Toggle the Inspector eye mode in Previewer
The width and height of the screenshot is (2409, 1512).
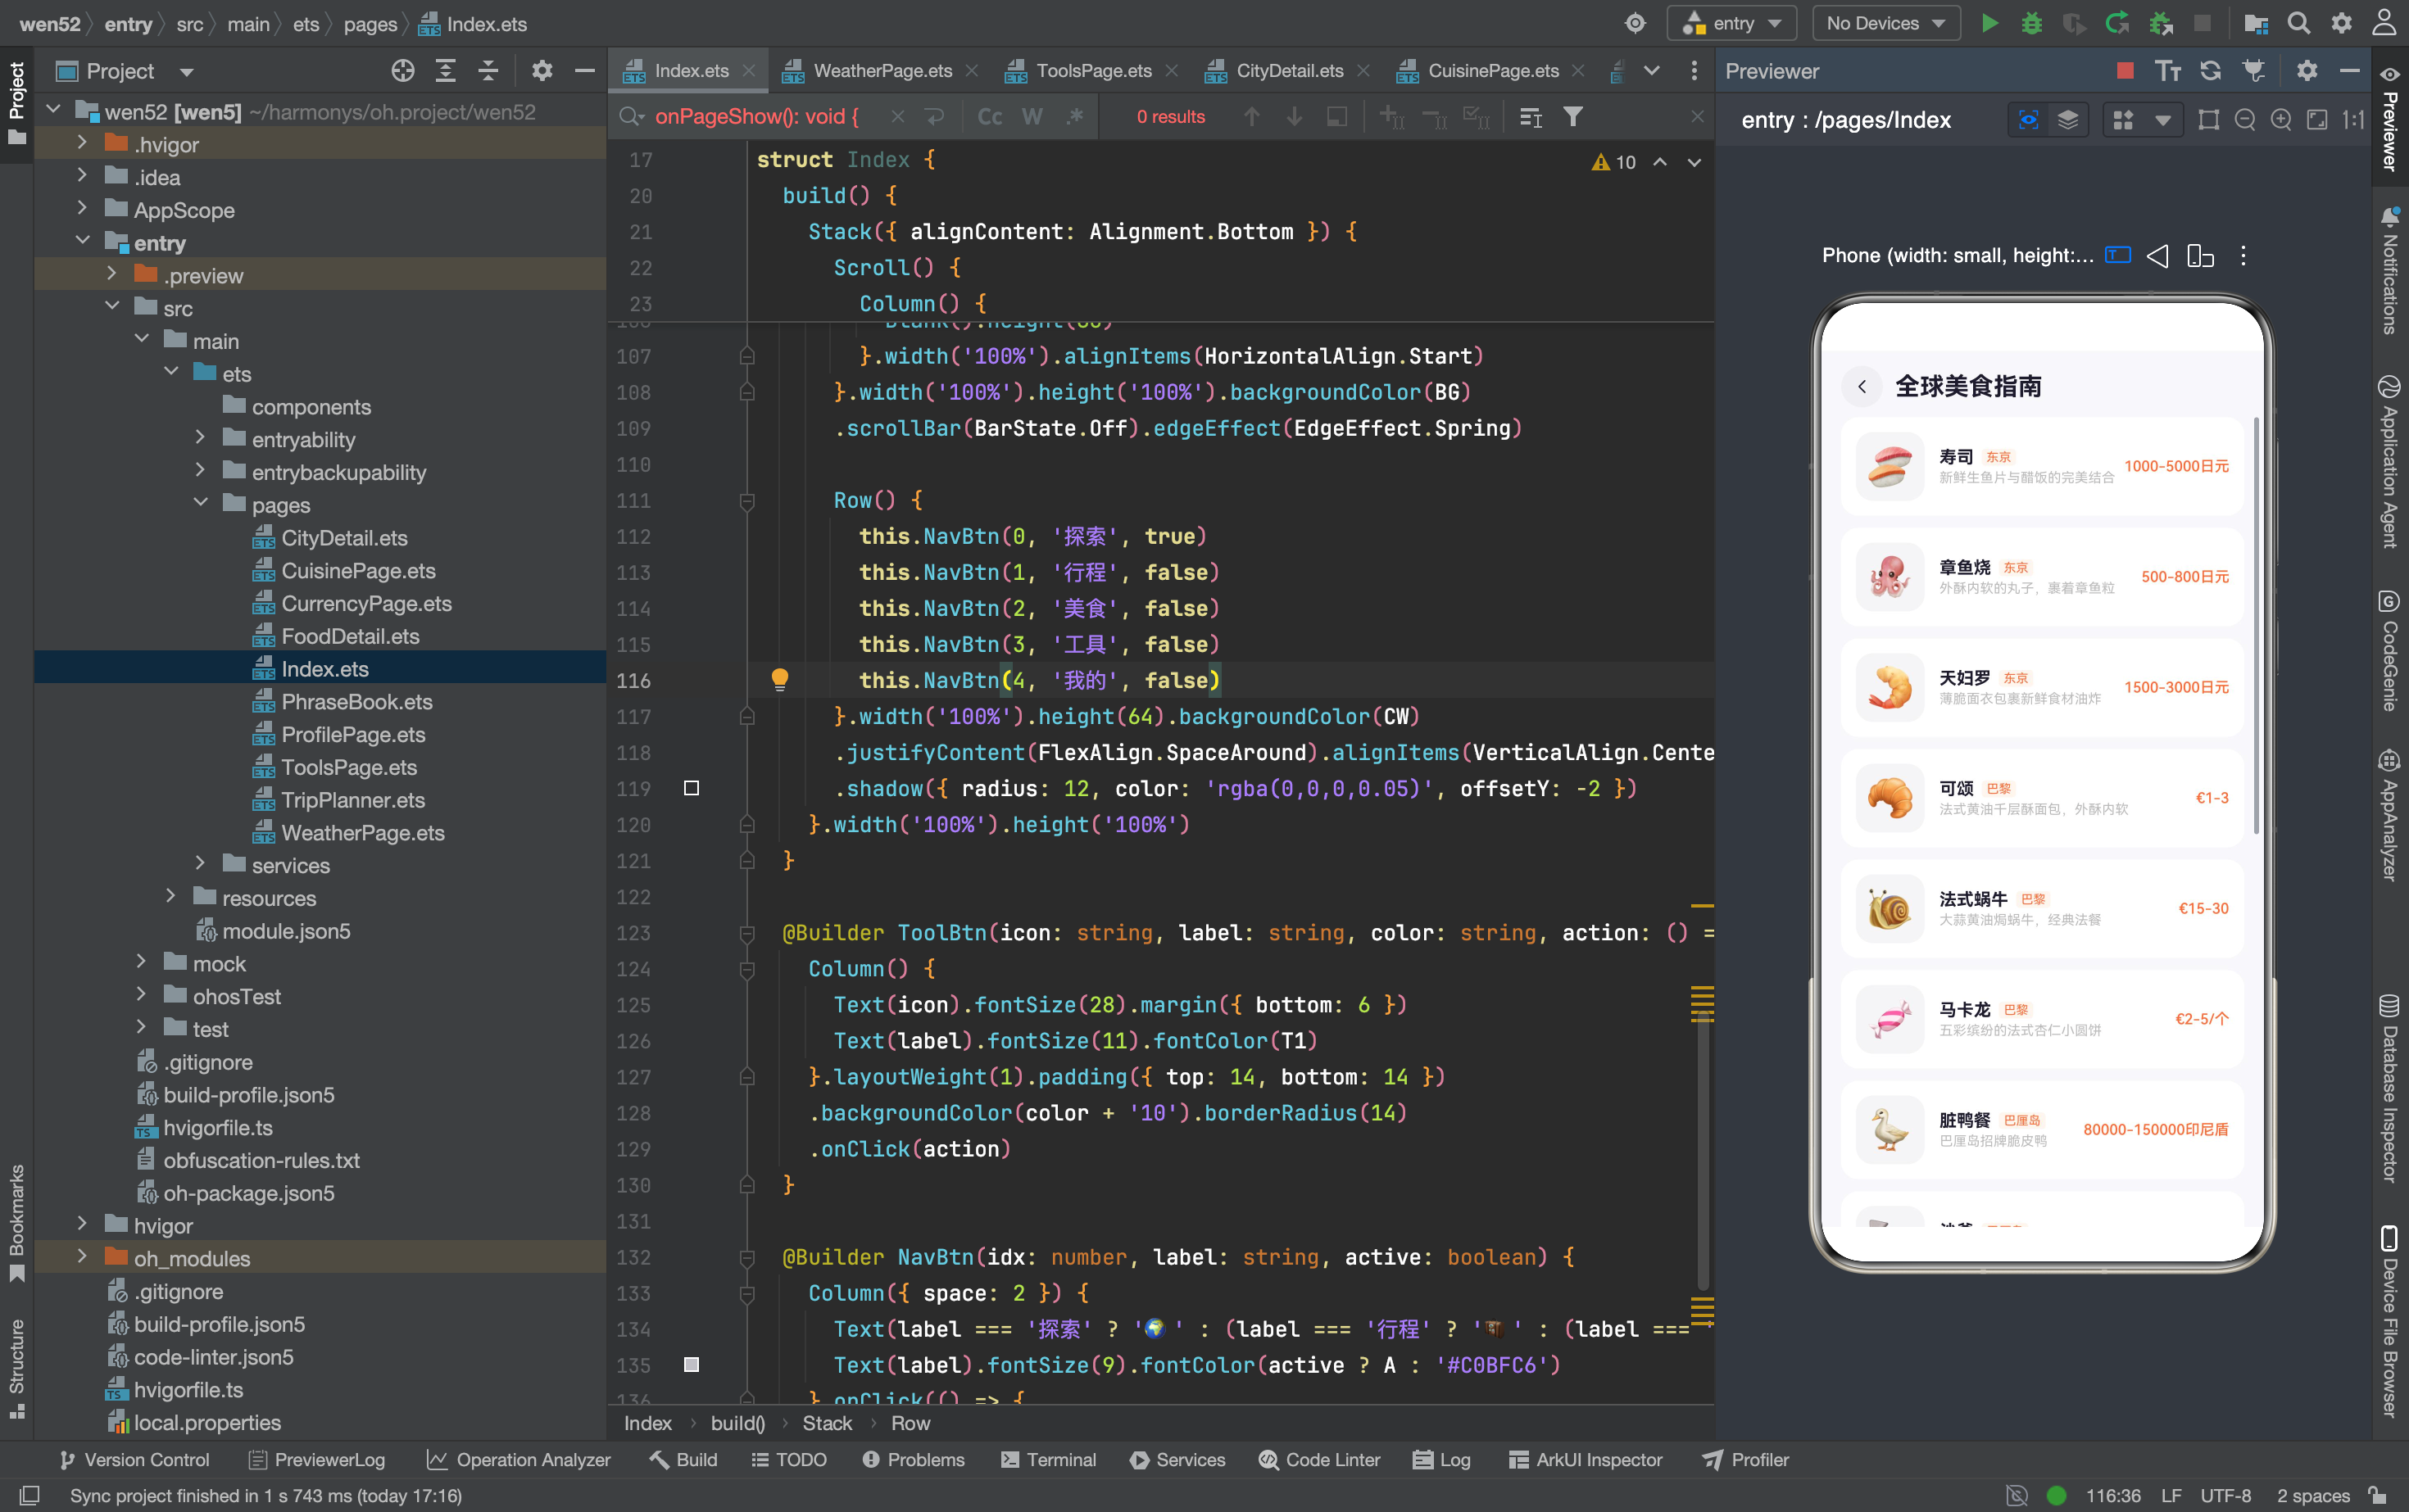pyautogui.click(x=2028, y=120)
